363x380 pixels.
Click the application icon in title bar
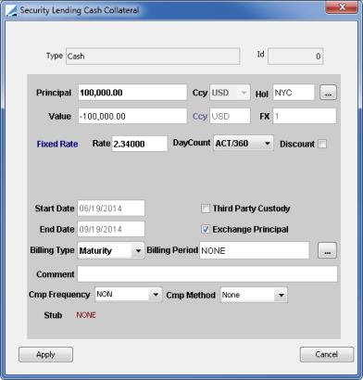point(11,11)
